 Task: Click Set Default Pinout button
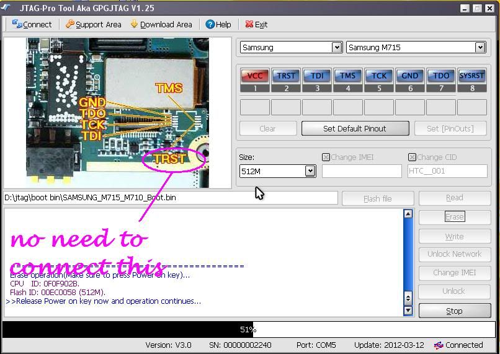click(x=355, y=129)
